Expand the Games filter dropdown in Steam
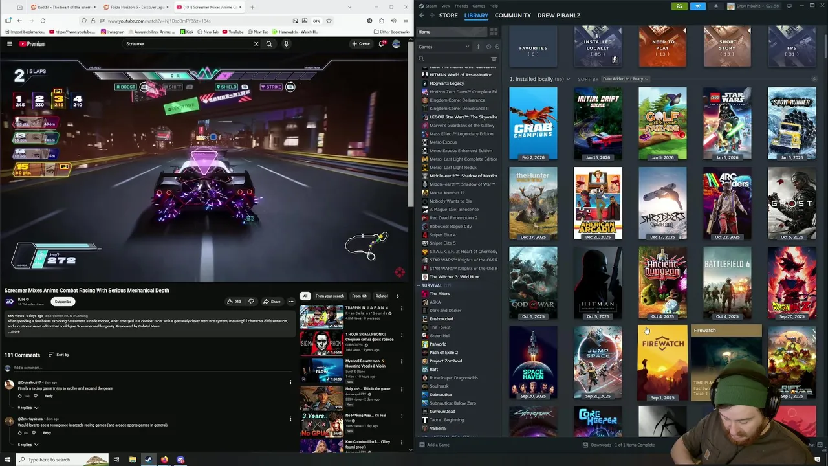Image resolution: width=828 pixels, height=466 pixels. (444, 47)
